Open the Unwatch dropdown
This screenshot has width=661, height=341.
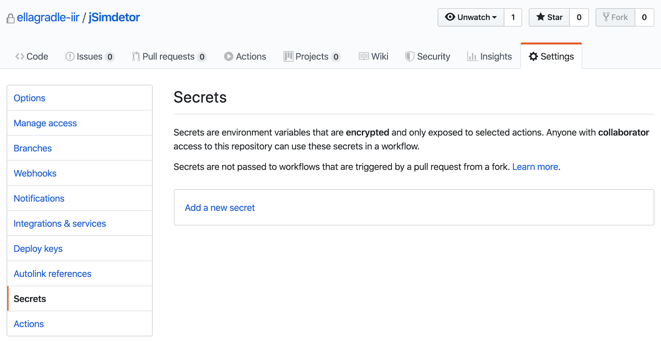coord(471,17)
